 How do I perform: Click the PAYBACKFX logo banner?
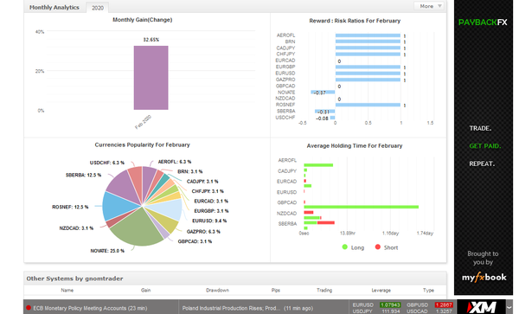(483, 22)
